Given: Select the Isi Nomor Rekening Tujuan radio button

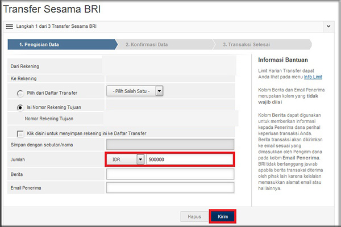Looking at the screenshot, I should pos(20,107).
